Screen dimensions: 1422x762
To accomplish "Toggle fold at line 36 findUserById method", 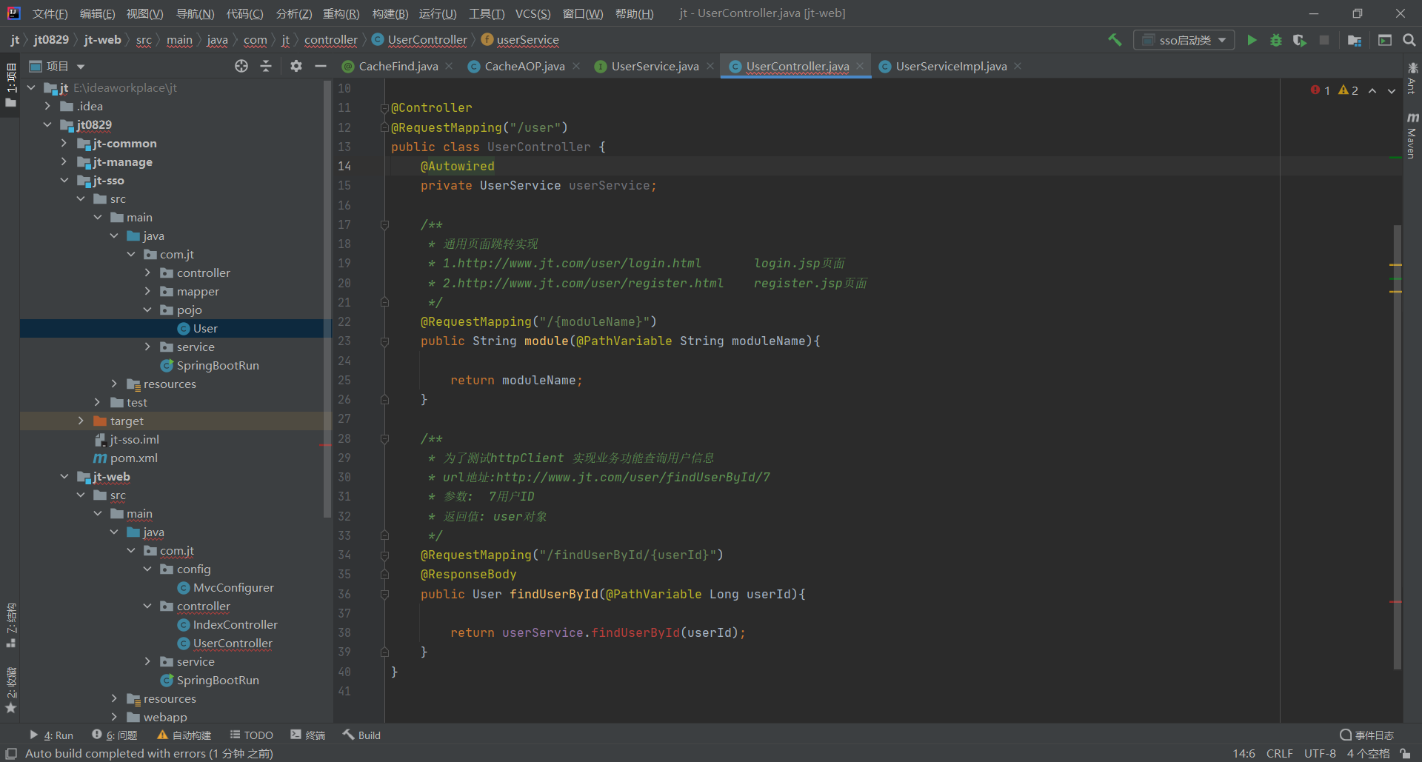I will pos(384,594).
